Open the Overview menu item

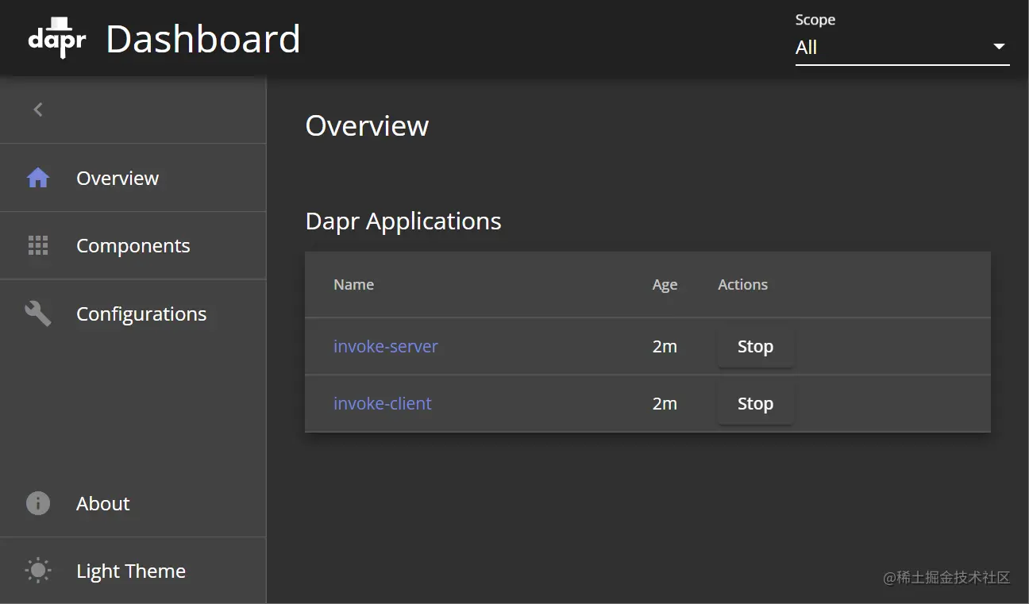[x=133, y=178]
